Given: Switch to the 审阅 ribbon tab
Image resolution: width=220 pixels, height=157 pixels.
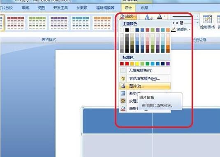Looking at the screenshot, I should [x=25, y=8].
